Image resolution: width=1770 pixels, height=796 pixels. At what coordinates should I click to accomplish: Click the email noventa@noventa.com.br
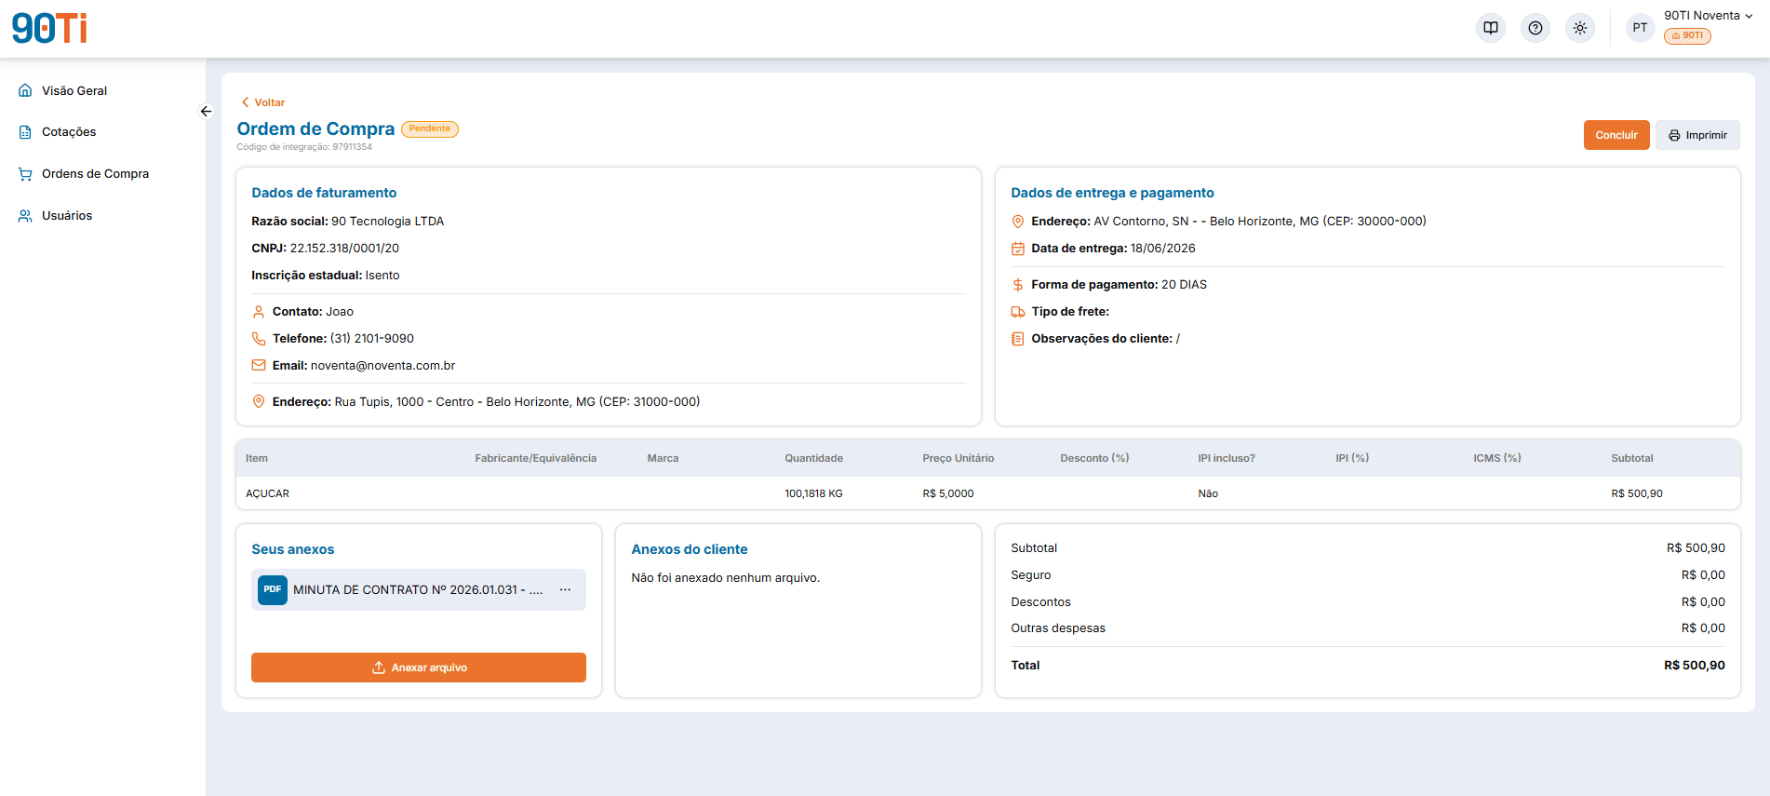click(x=382, y=366)
